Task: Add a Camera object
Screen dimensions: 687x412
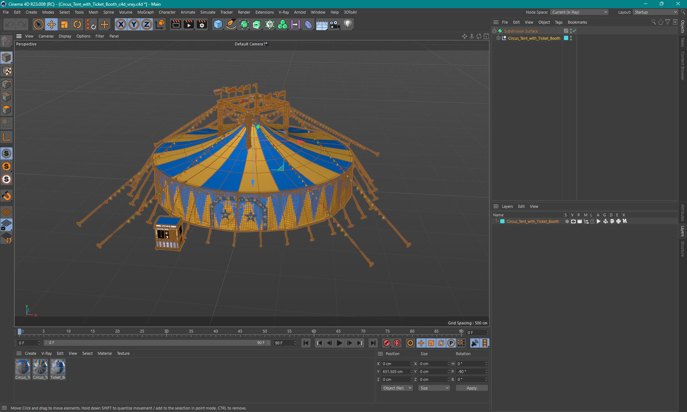Action: click(335, 24)
